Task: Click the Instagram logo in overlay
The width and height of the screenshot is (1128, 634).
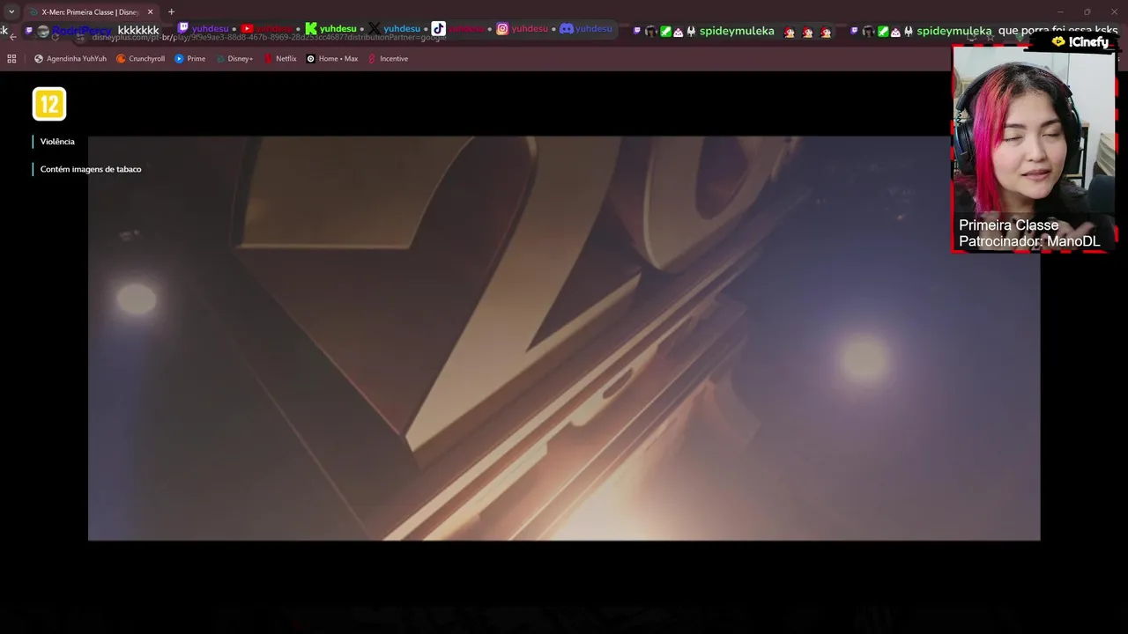Action: point(502,28)
